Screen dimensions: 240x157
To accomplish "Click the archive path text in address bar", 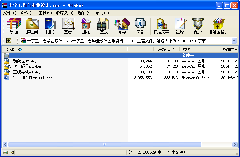I will (116, 41).
